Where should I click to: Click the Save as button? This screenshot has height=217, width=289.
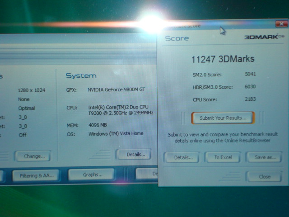(265, 157)
